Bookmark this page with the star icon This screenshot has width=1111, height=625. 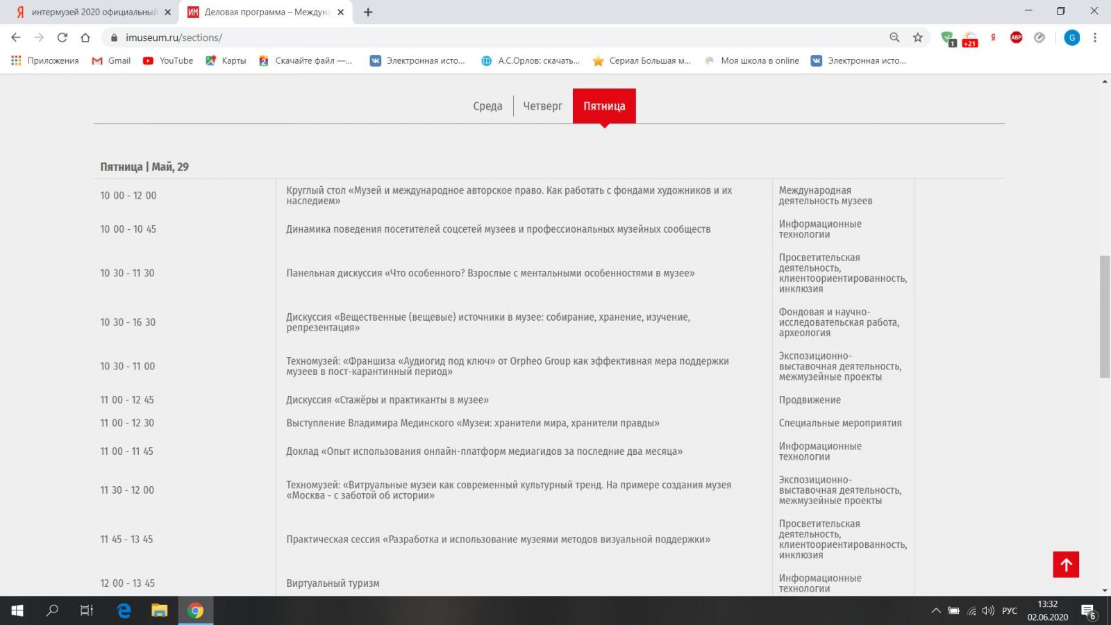[918, 37]
